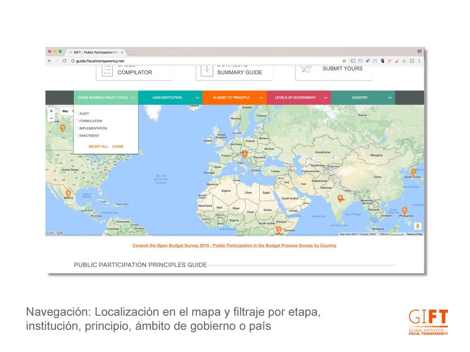This screenshot has width=470, height=352.
Task: Click the site info icon in address bar
Action: [73, 61]
